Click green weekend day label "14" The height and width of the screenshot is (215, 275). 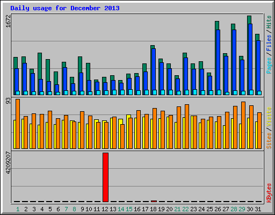coord(121,209)
